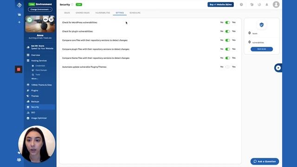This screenshot has height=167, width=297.
Task: Toggle Compare theme files switch
Action: tap(228, 58)
